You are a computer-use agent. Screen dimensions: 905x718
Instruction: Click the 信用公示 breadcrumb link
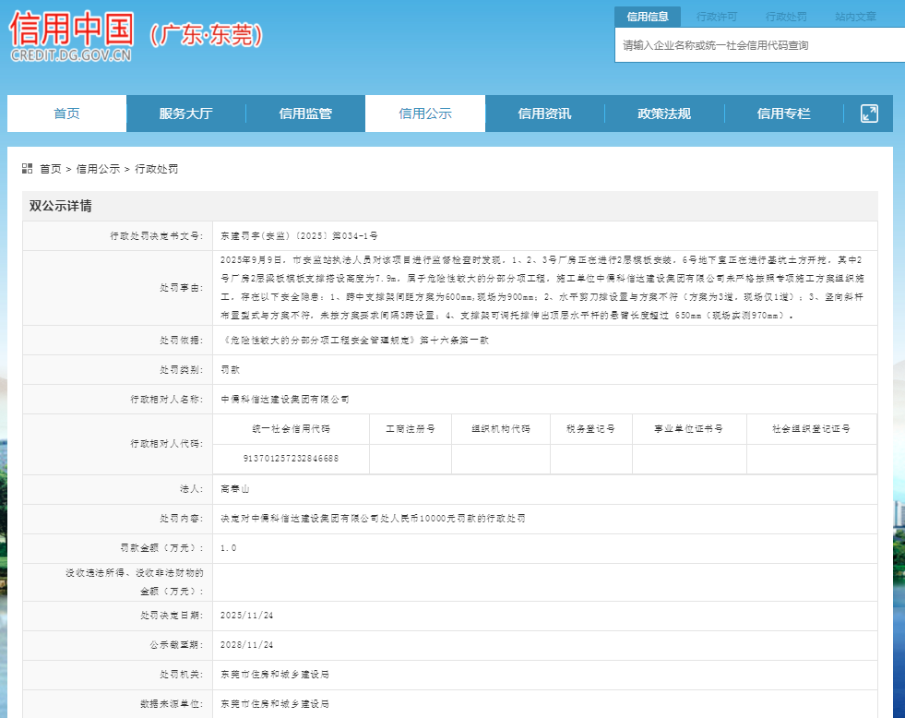98,169
